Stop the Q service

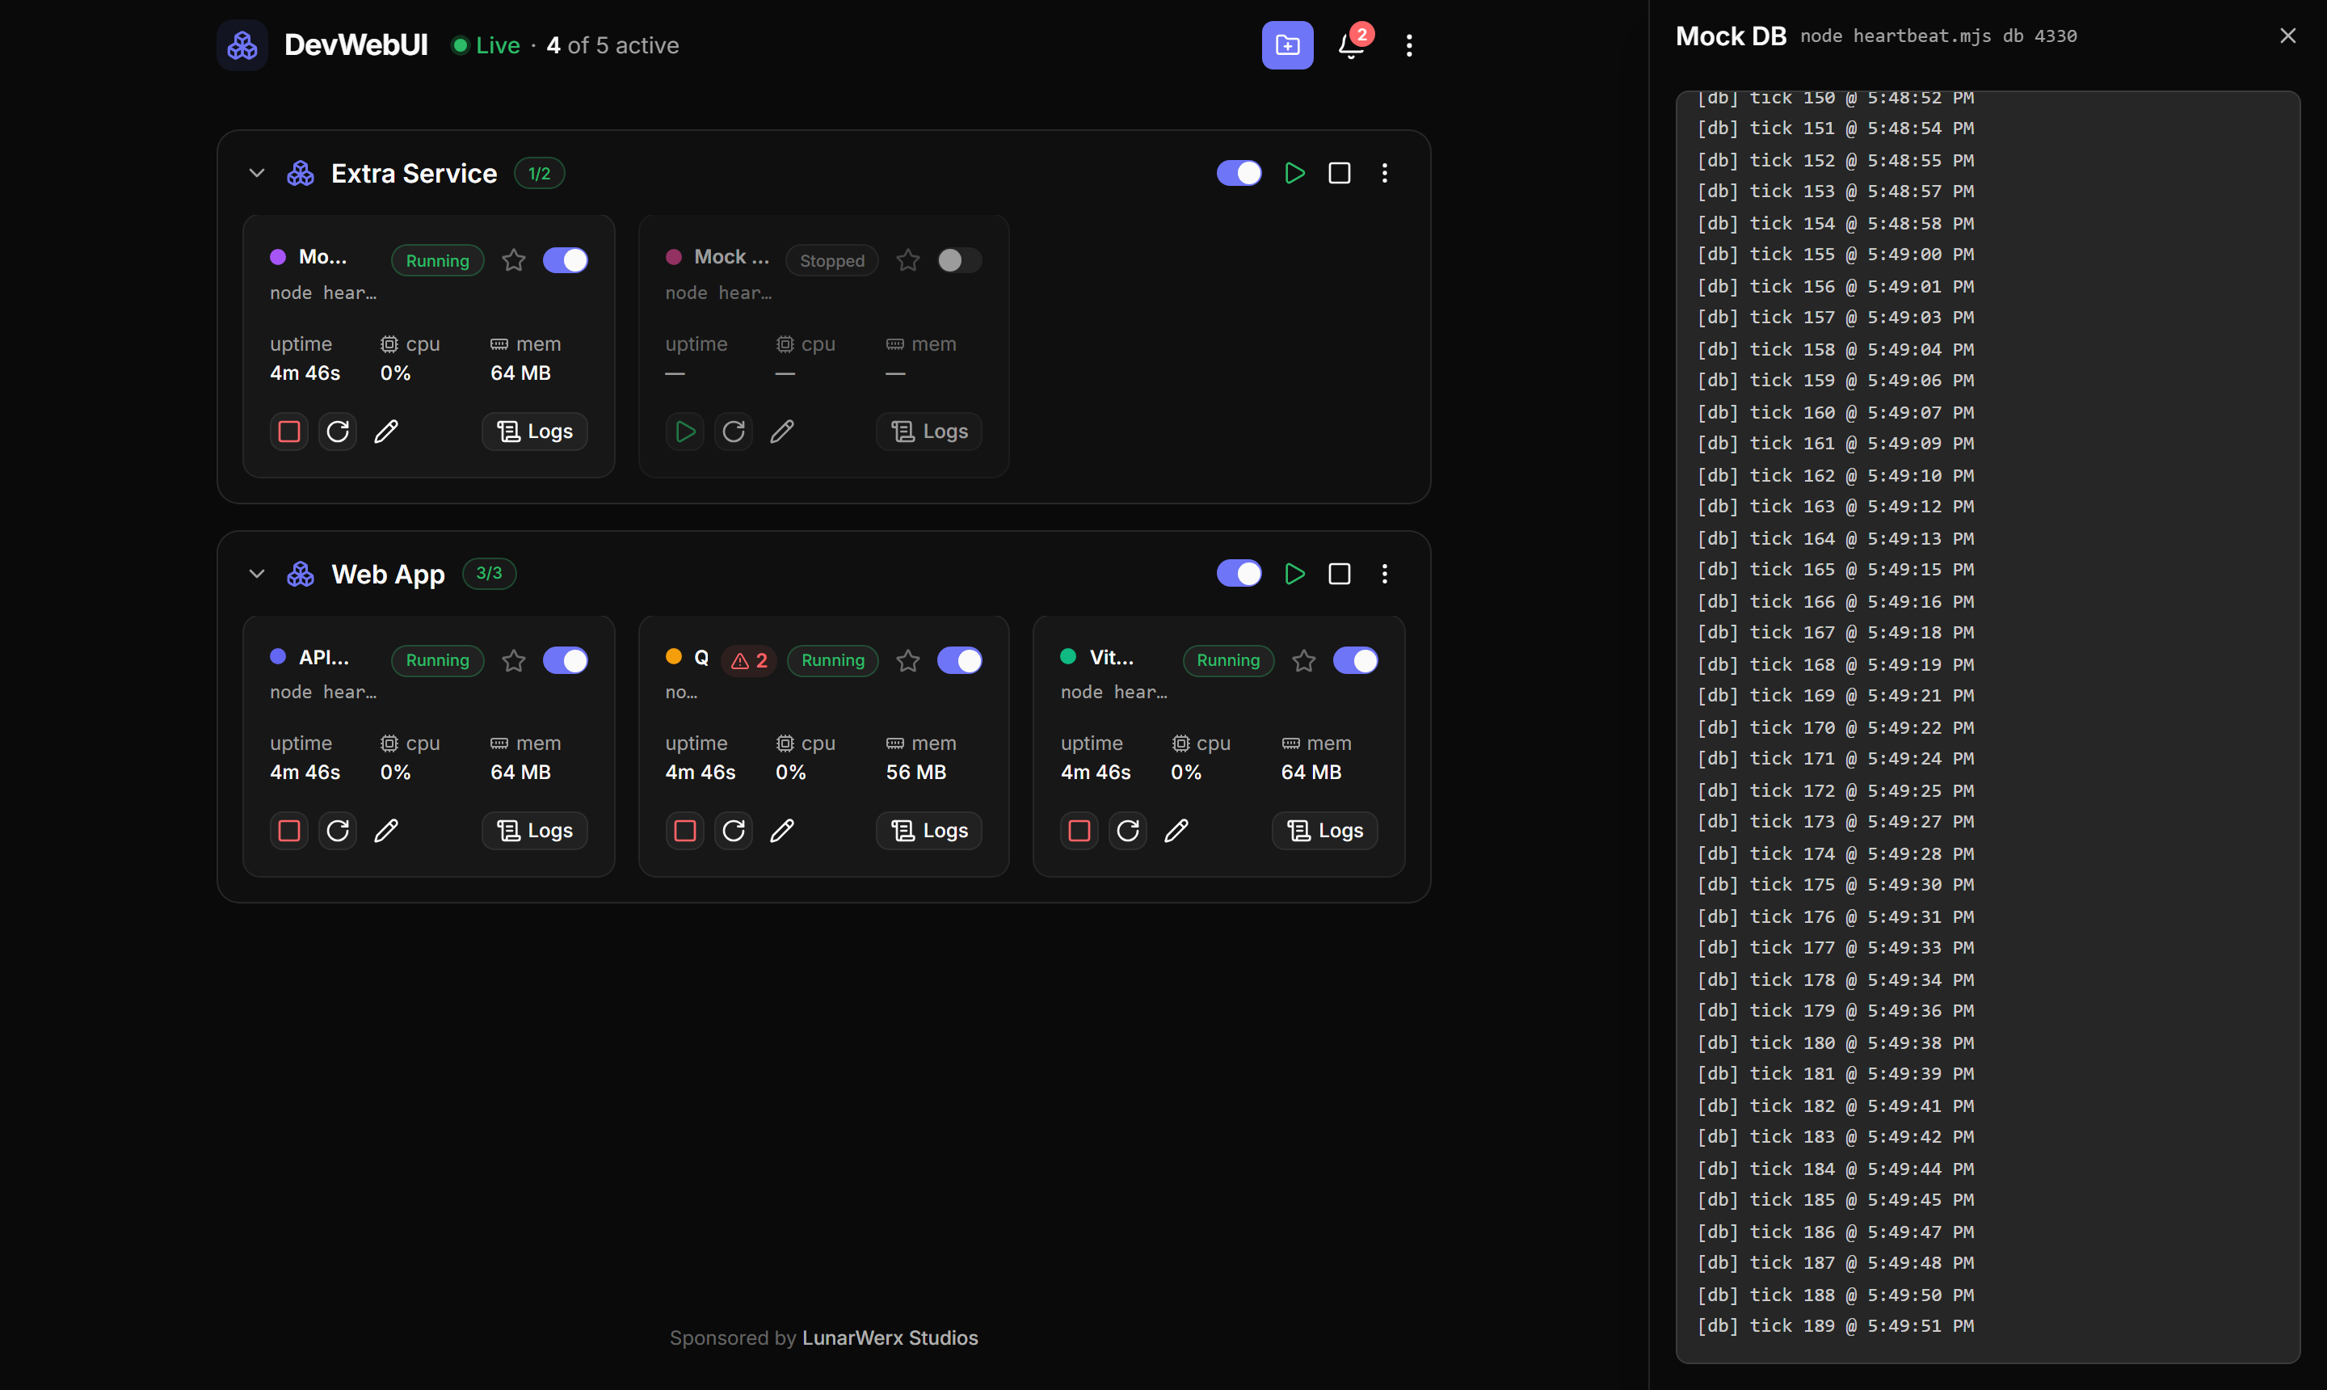click(x=684, y=831)
